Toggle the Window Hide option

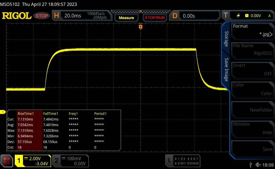pos(252,128)
